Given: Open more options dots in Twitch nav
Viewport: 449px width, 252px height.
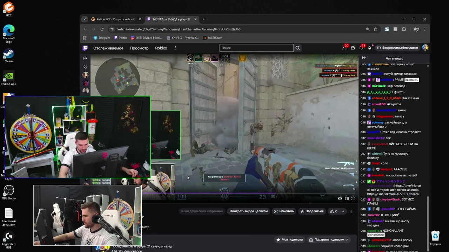Looking at the screenshot, I should [x=175, y=48].
